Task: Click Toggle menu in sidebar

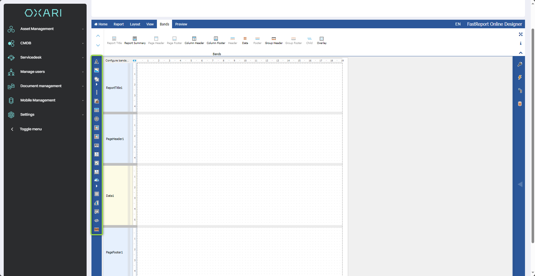Action: (31, 129)
